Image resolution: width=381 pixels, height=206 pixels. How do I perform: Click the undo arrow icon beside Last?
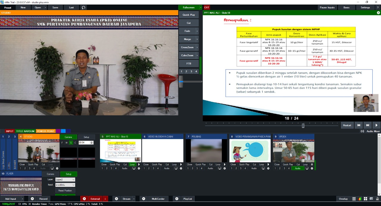pos(84,7)
